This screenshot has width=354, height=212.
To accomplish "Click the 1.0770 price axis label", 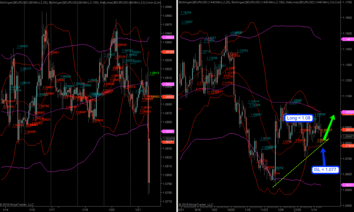I will point(167,201).
